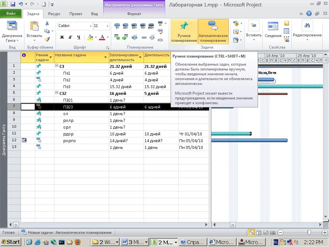The image size is (329, 247).
Task: Mark task as 25% complete
Action: 126,26
